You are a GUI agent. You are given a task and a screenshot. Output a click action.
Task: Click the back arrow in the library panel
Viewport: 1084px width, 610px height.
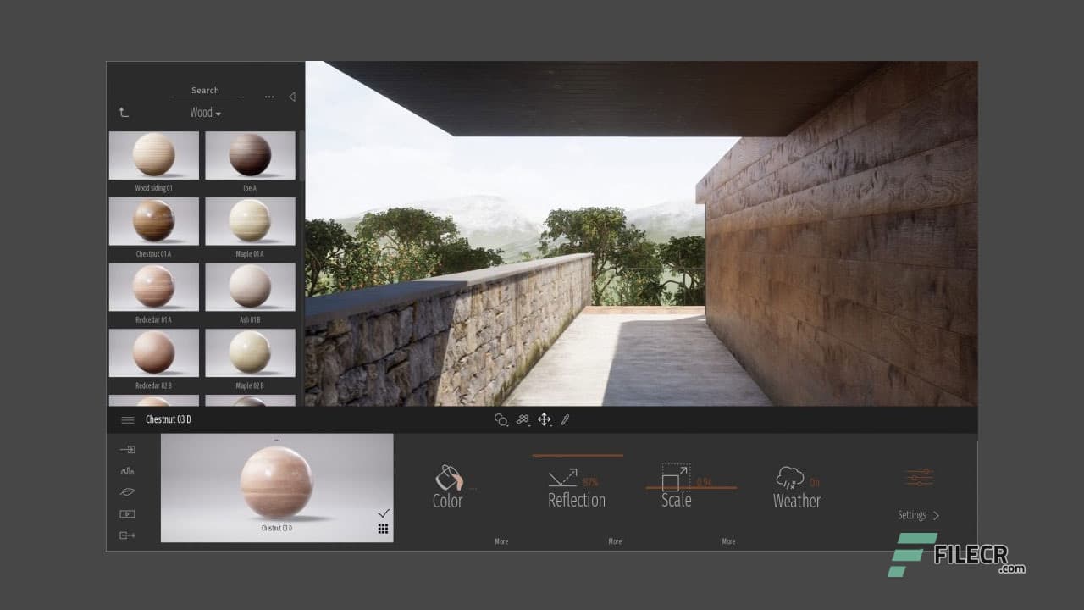[x=124, y=112]
